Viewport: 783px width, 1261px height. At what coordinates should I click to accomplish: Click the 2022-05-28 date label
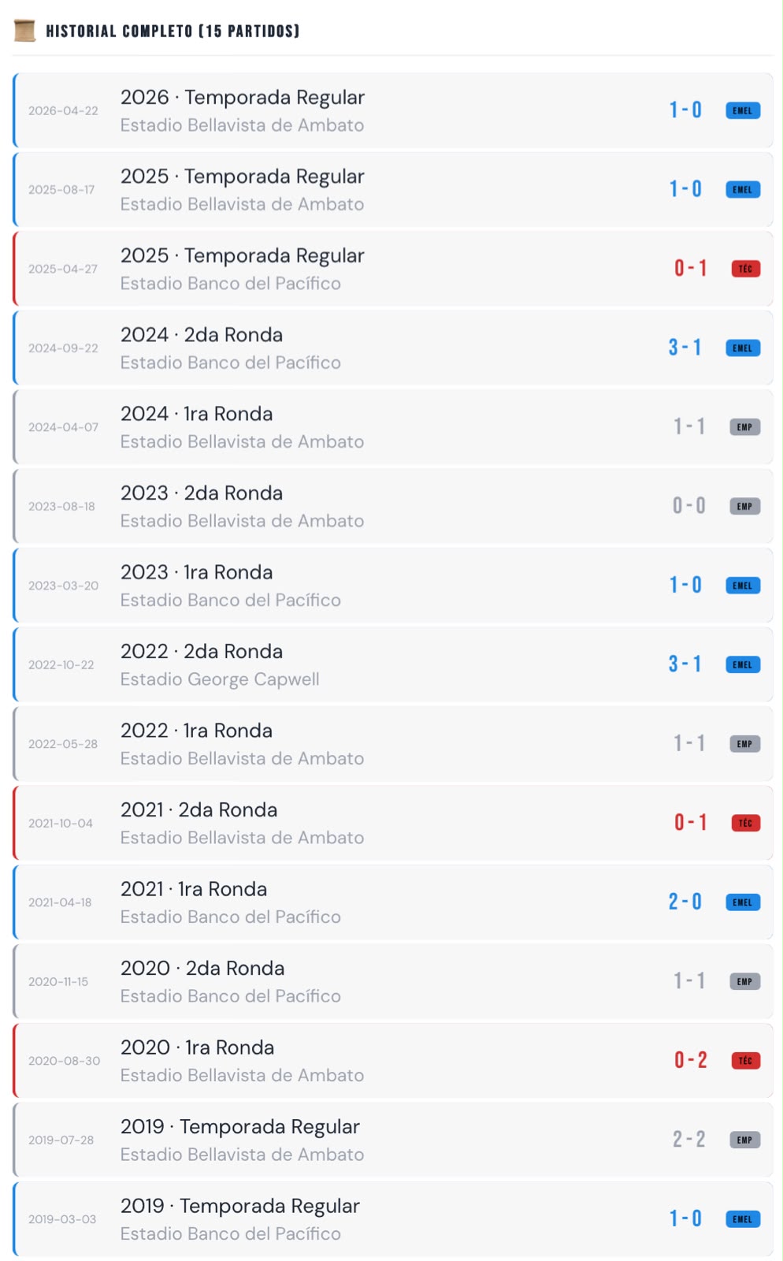[63, 744]
